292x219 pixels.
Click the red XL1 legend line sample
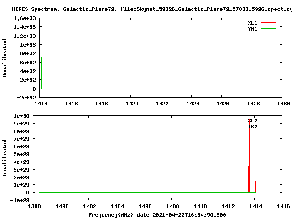tap(268, 23)
